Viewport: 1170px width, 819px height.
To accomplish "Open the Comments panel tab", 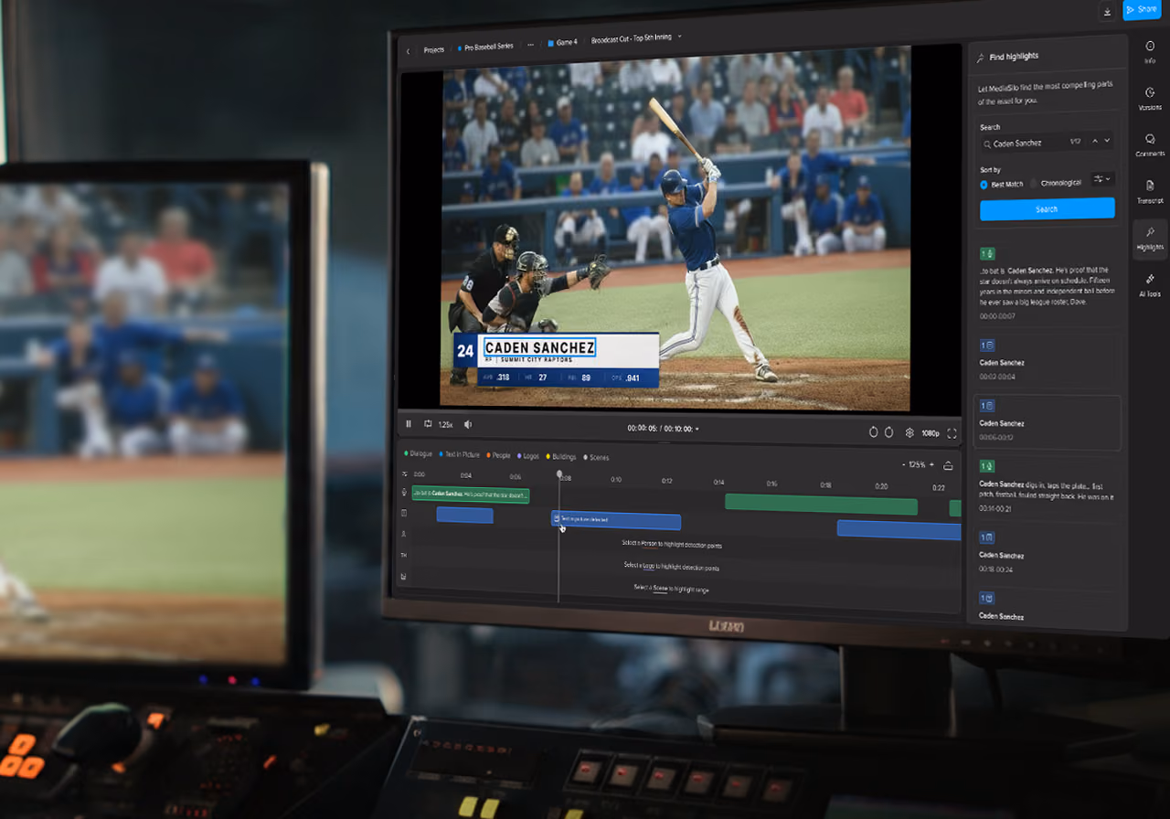I will pyautogui.click(x=1150, y=145).
